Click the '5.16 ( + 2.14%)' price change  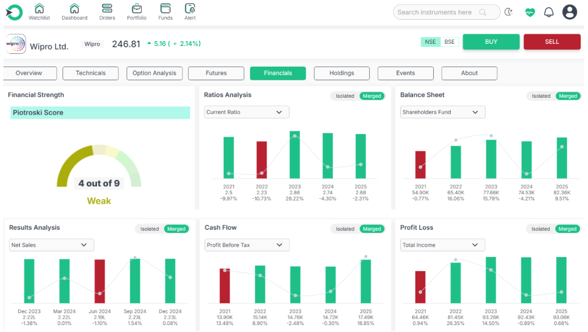click(177, 44)
